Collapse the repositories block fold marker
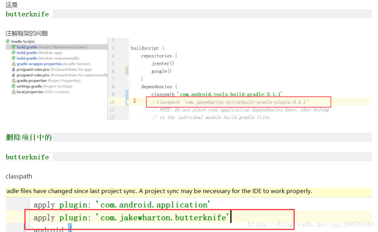 tap(128, 56)
